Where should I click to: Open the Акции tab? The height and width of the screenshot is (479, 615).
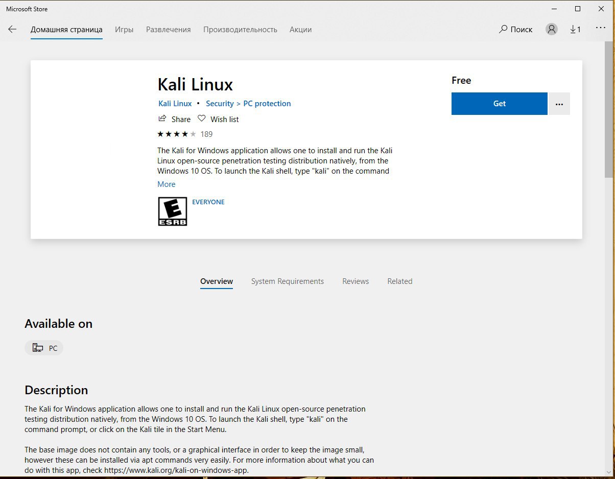301,30
